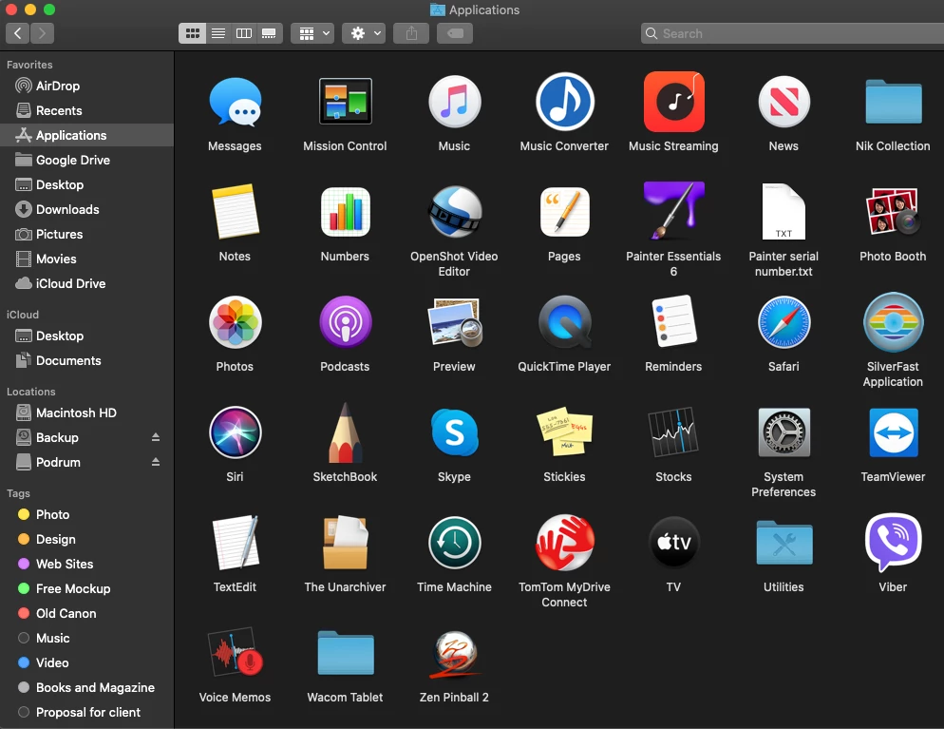The height and width of the screenshot is (729, 944).
Task: Select Recents in sidebar
Action: click(x=86, y=111)
